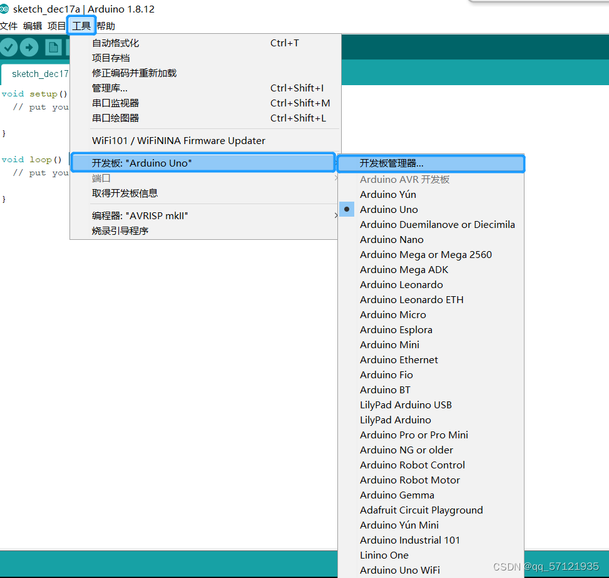
Task: Select board Arduino Yún
Action: tap(431, 194)
